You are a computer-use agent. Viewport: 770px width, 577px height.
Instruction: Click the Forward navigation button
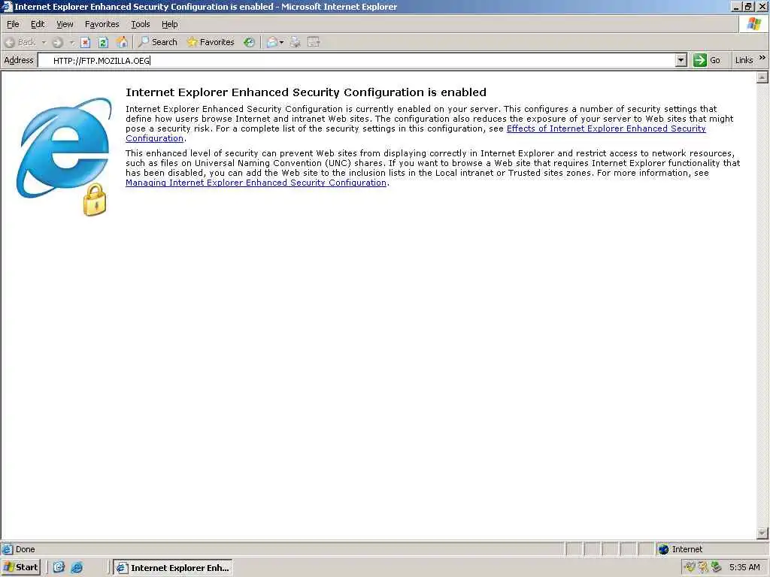coord(57,42)
